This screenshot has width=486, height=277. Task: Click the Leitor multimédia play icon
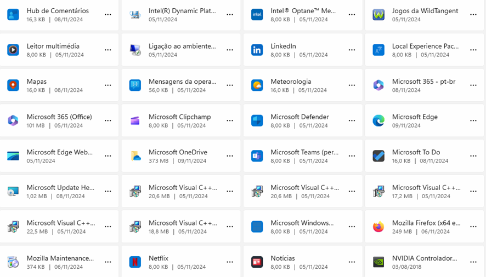coord(13,50)
